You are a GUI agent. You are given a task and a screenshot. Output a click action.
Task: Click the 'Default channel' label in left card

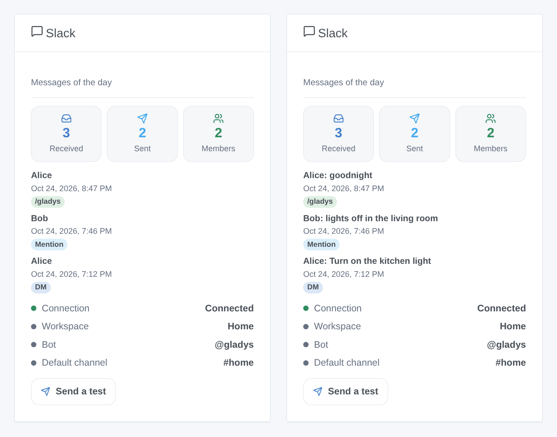pos(75,363)
